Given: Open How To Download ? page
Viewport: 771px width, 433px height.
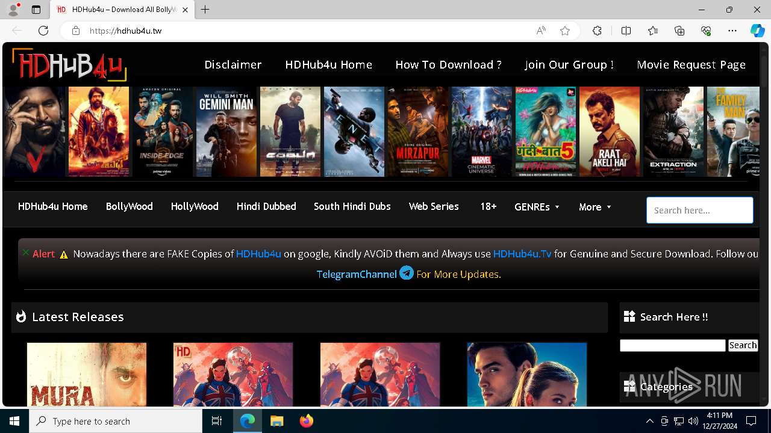Looking at the screenshot, I should (x=448, y=64).
